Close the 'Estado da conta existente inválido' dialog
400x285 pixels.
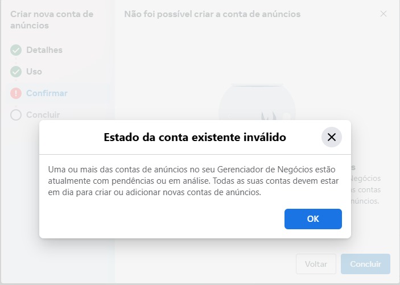click(x=331, y=137)
